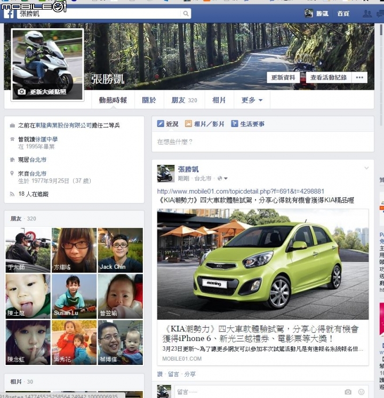Click the camera icon in comment box

pyautogui.click(x=348, y=392)
